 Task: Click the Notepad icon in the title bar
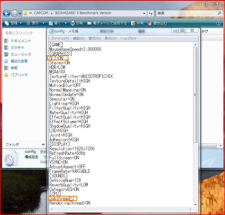pyautogui.click(x=51, y=31)
